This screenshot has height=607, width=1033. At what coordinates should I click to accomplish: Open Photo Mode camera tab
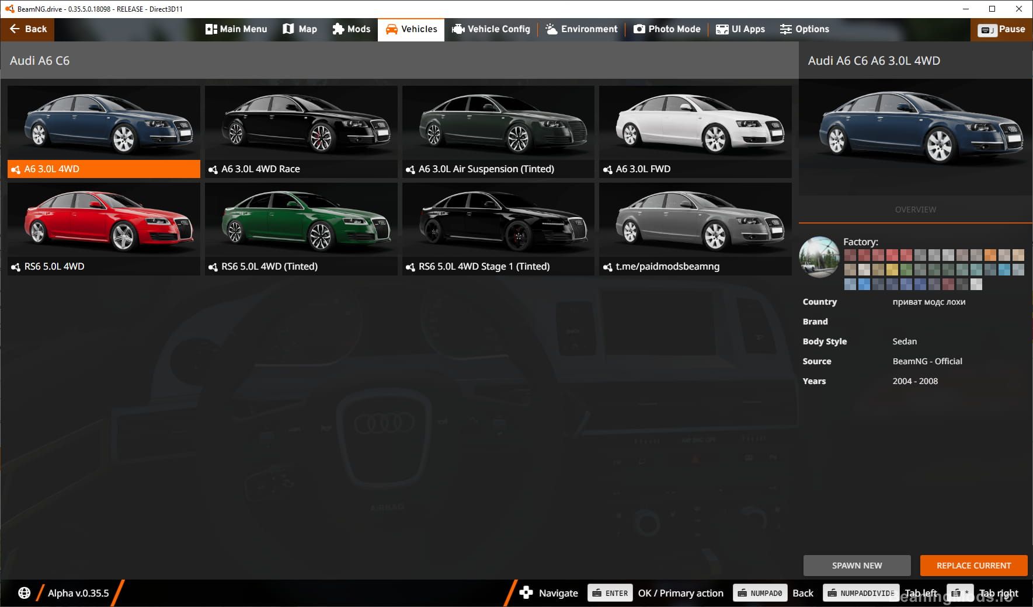pyautogui.click(x=667, y=29)
